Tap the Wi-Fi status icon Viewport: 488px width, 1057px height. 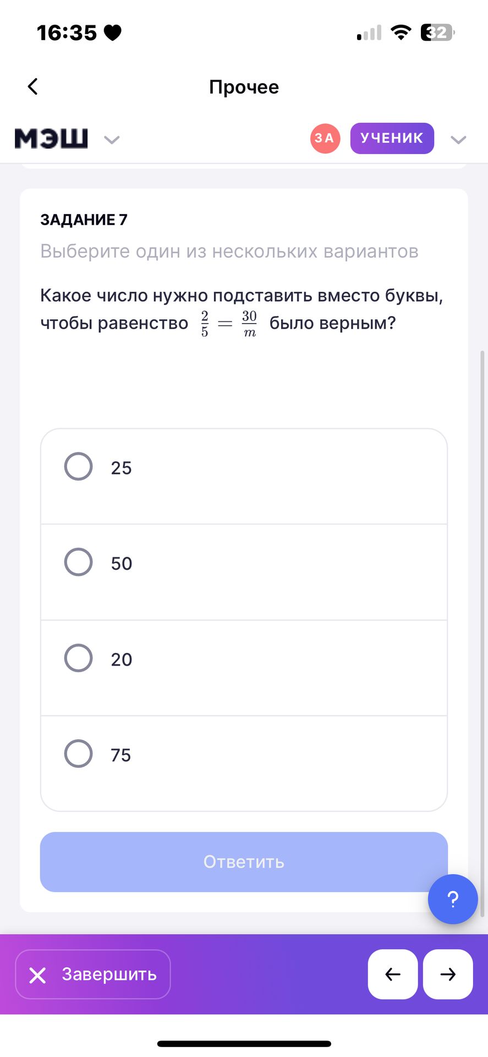point(401,32)
